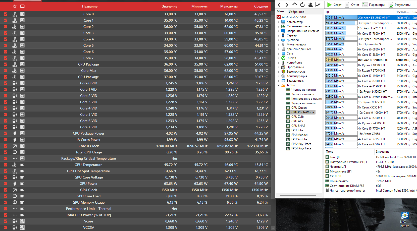Click the thermometer icon for GPU Hot Spot Temperature

click(15, 171)
